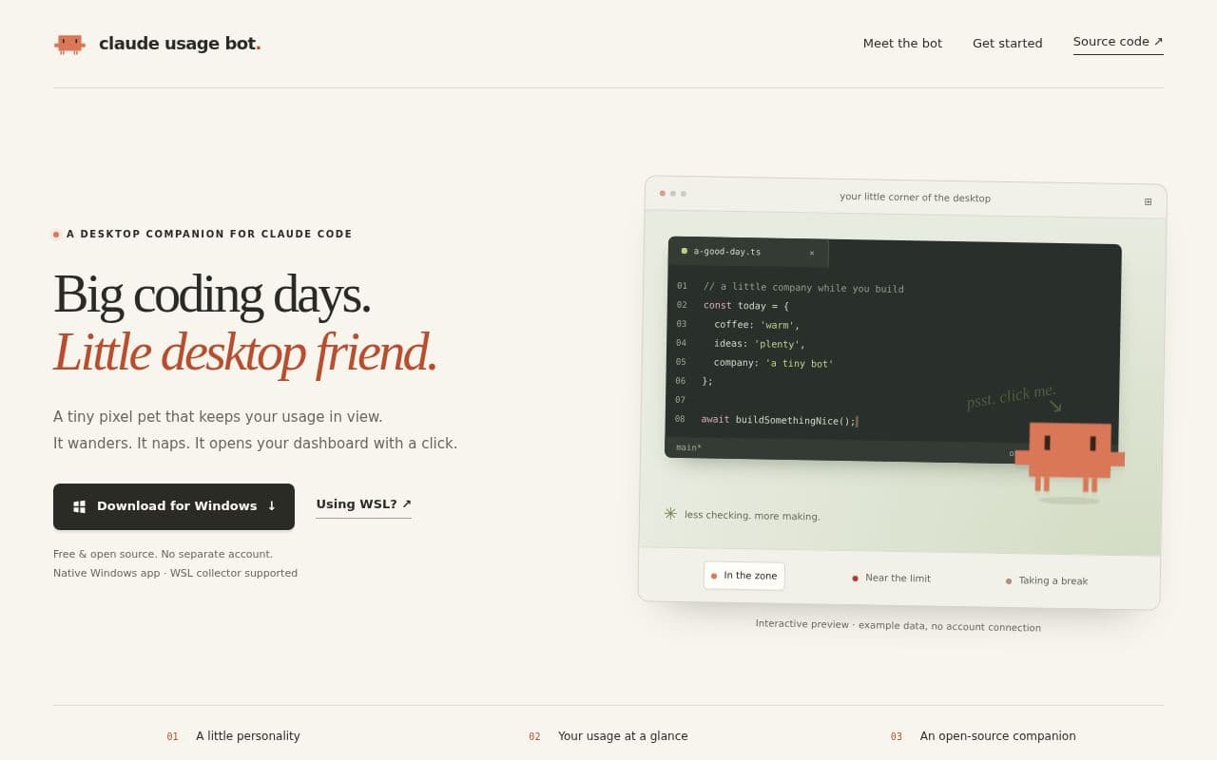The height and width of the screenshot is (760, 1217).
Task: Click the 'Big coding days.' heading
Action: coord(211,294)
